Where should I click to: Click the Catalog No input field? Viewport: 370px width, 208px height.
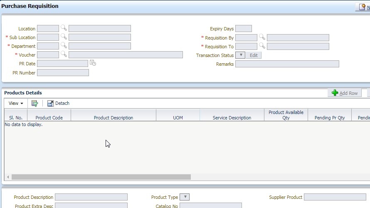click(211, 206)
